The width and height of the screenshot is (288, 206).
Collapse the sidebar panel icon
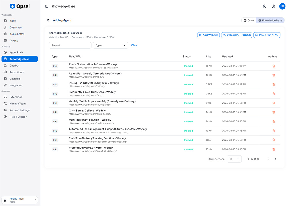pyautogui.click(x=47, y=6)
